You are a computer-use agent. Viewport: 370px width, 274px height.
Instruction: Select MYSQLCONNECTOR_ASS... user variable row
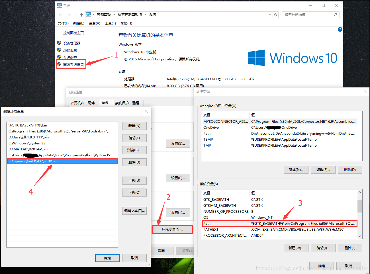point(279,122)
